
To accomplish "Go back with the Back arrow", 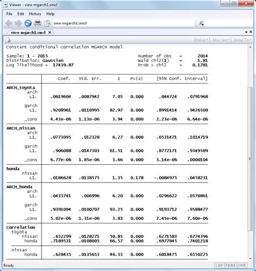I will coord(9,23).
